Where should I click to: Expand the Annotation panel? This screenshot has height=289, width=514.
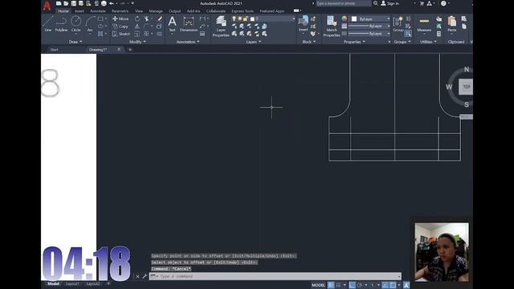click(188, 42)
